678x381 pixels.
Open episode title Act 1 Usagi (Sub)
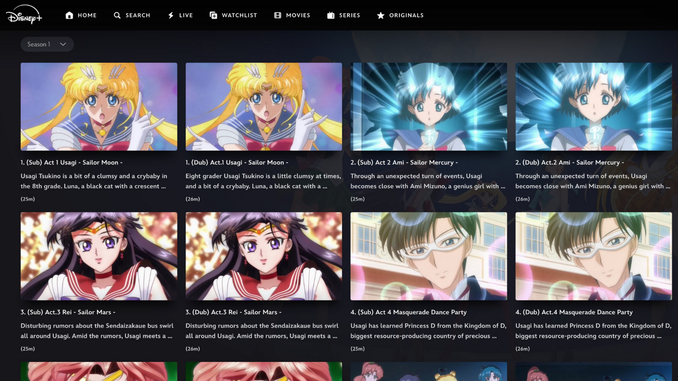(x=72, y=162)
